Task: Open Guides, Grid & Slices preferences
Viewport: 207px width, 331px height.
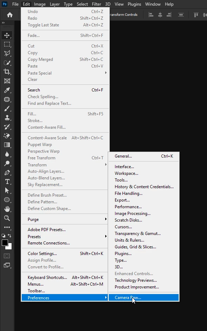Action: pyautogui.click(x=143, y=247)
